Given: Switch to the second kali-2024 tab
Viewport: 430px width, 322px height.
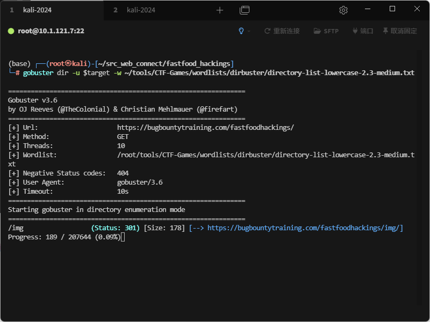Looking at the screenshot, I should click(141, 10).
